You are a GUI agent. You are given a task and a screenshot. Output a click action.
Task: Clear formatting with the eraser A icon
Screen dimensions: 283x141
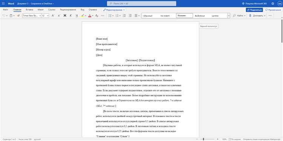(97, 16)
